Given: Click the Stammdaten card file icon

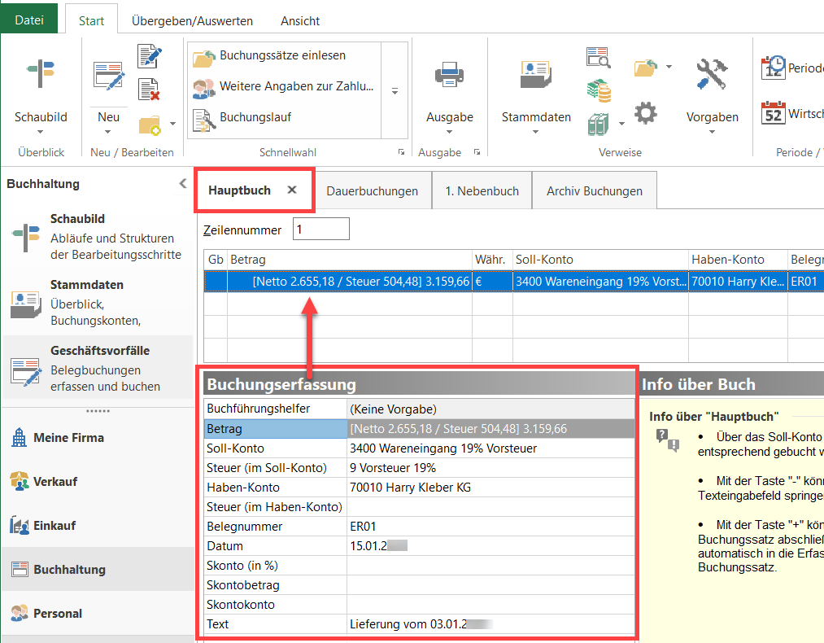Looking at the screenshot, I should click(536, 76).
